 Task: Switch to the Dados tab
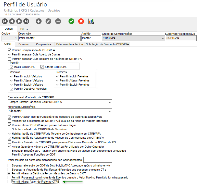[x=9, y=29]
